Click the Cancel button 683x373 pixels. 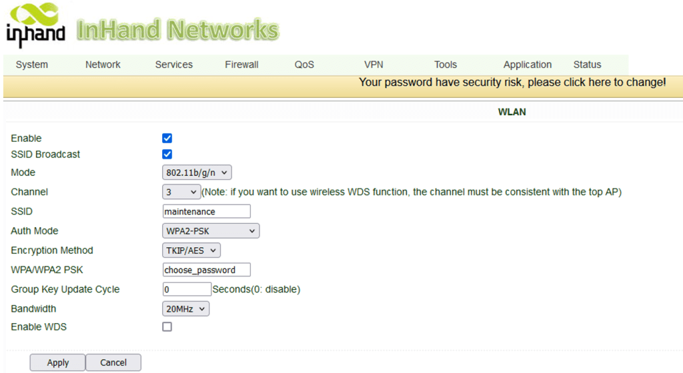(x=113, y=362)
